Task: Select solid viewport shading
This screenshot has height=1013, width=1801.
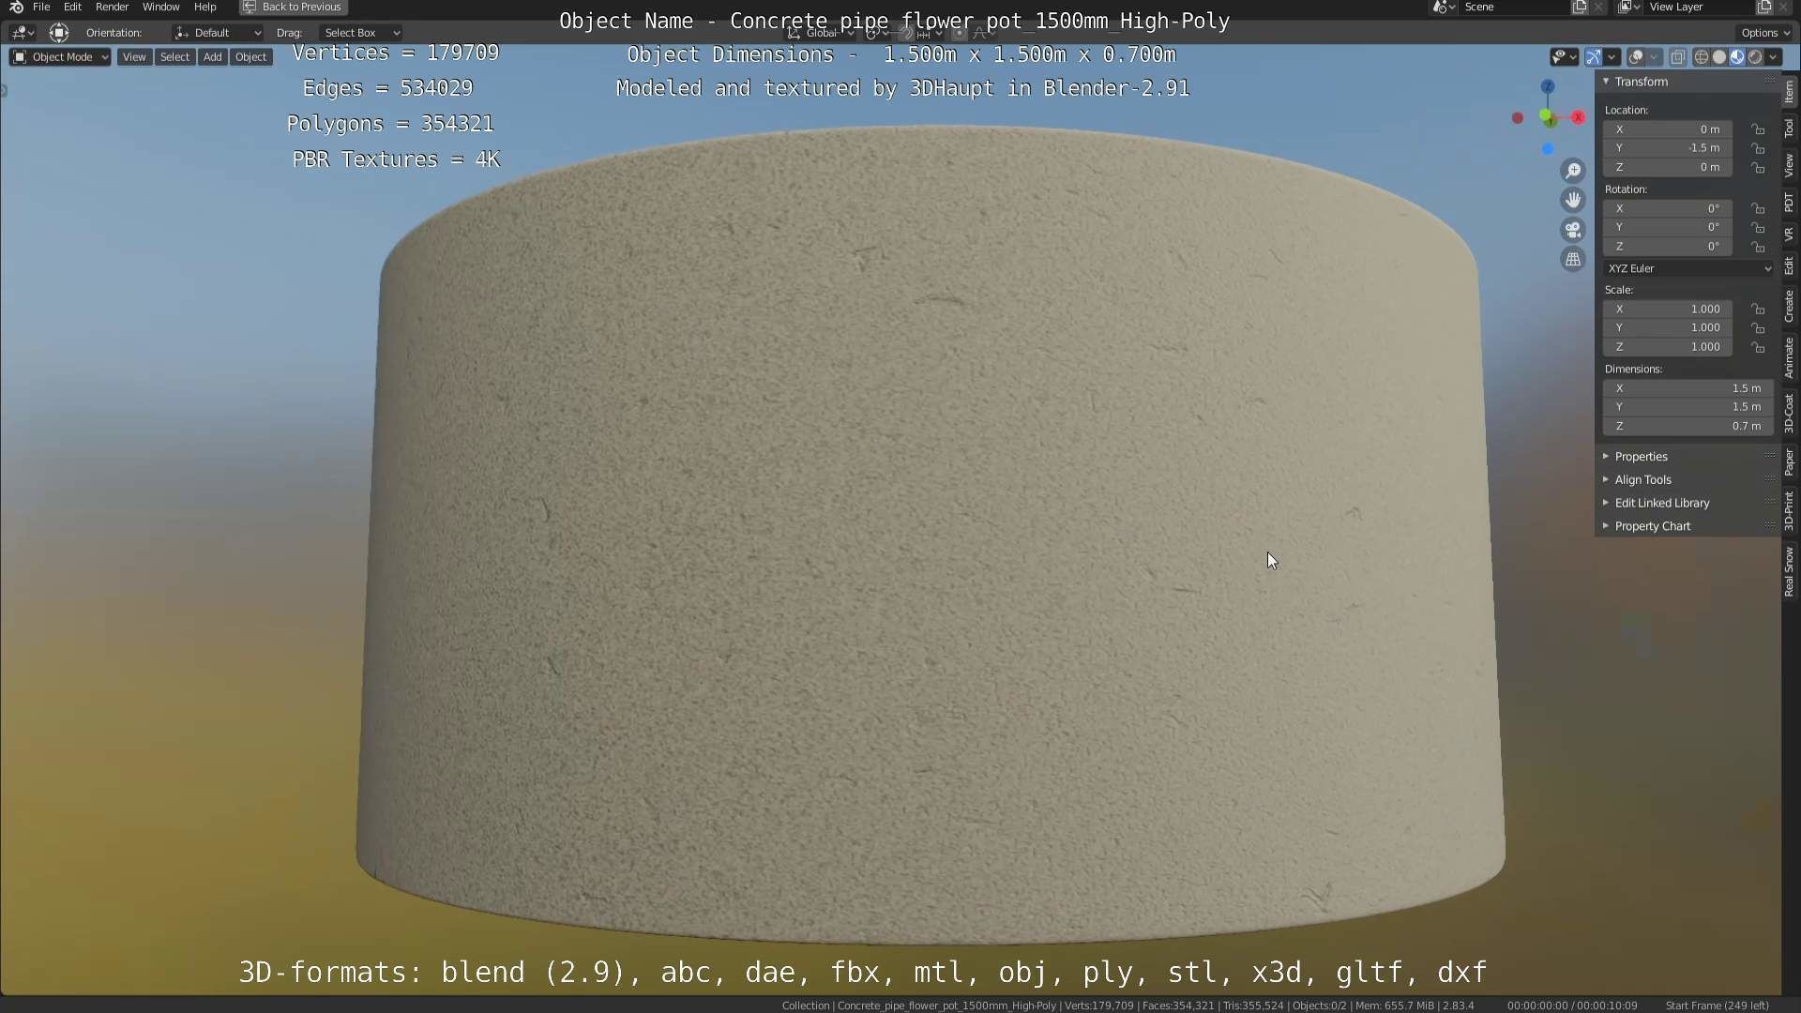Action: click(x=1719, y=57)
